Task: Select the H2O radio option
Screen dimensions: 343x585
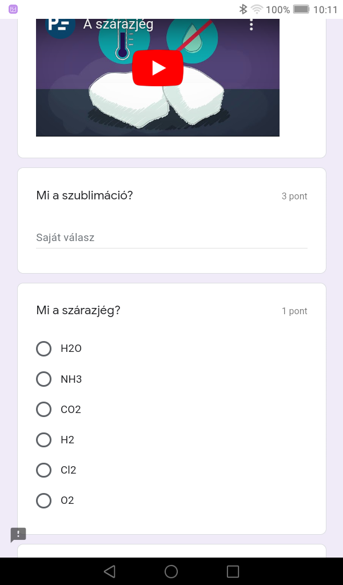Action: [x=44, y=348]
